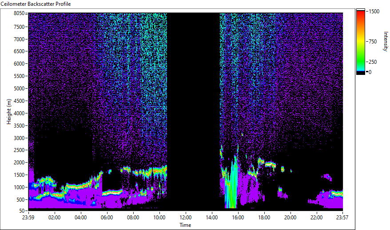The image size is (390, 230).
Task: Click the 4000 height tick label
Action: click(x=19, y=113)
